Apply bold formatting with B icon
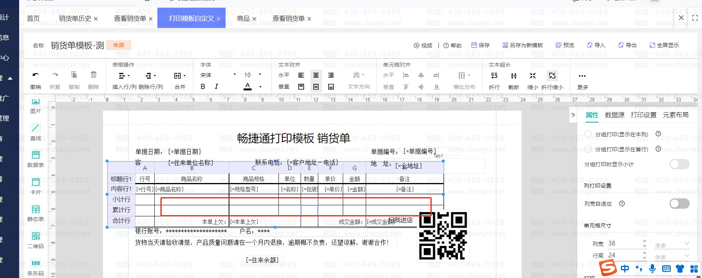 tap(203, 87)
